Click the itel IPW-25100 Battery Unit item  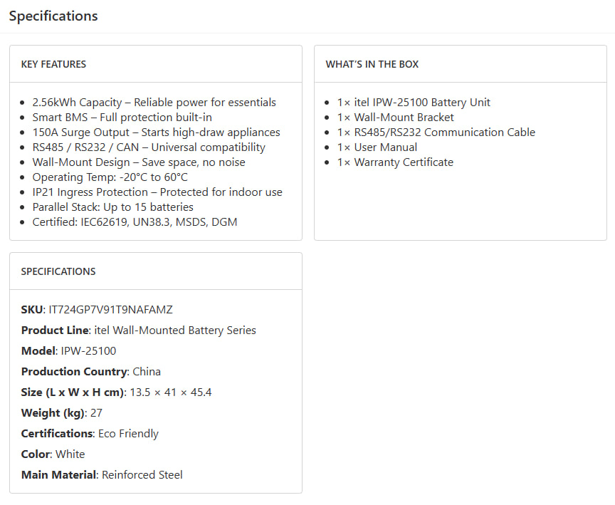point(414,103)
